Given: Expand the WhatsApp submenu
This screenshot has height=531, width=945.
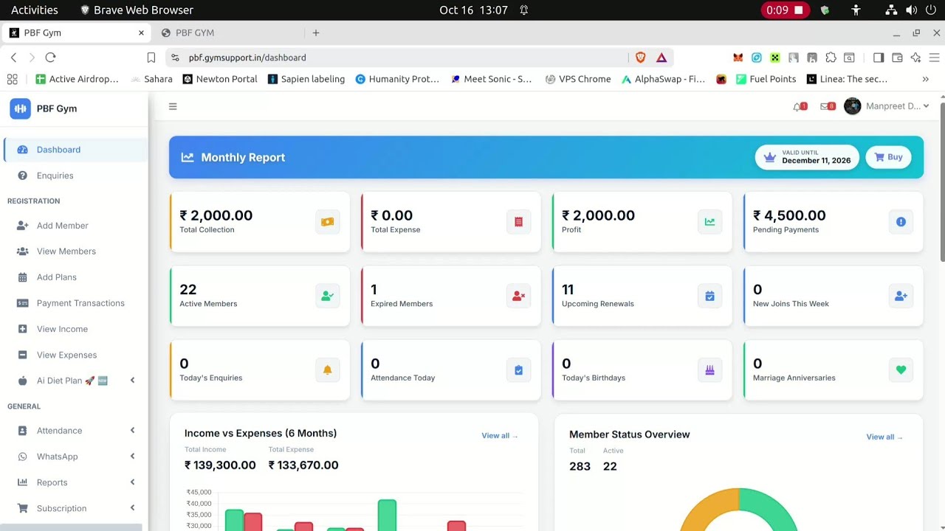Looking at the screenshot, I should (132, 457).
